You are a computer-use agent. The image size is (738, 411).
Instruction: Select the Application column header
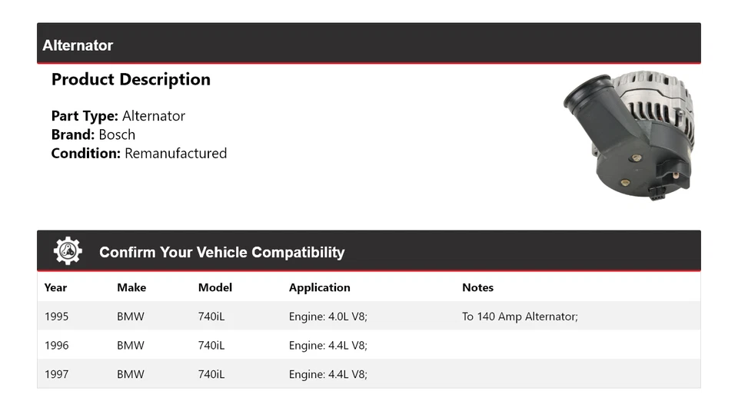pyautogui.click(x=319, y=287)
